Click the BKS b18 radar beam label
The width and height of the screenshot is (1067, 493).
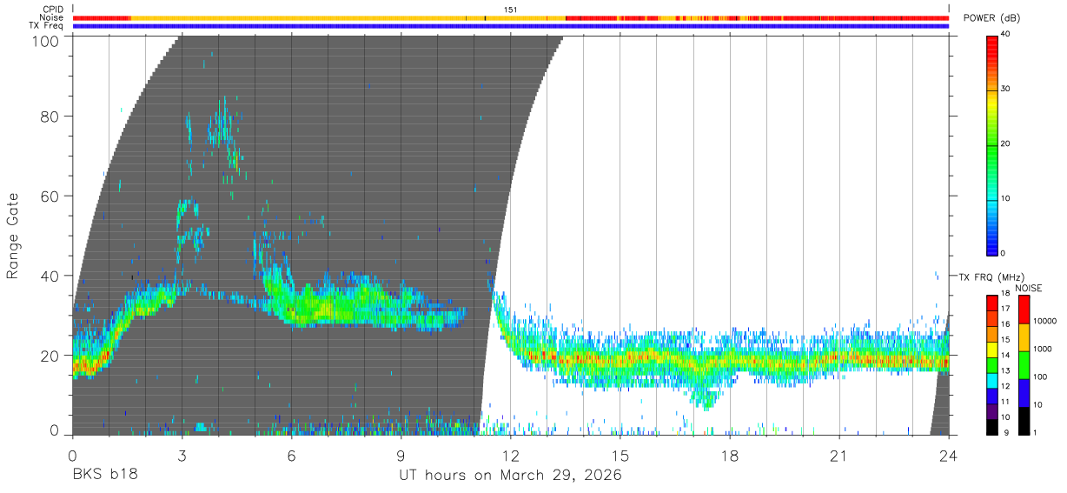(104, 476)
